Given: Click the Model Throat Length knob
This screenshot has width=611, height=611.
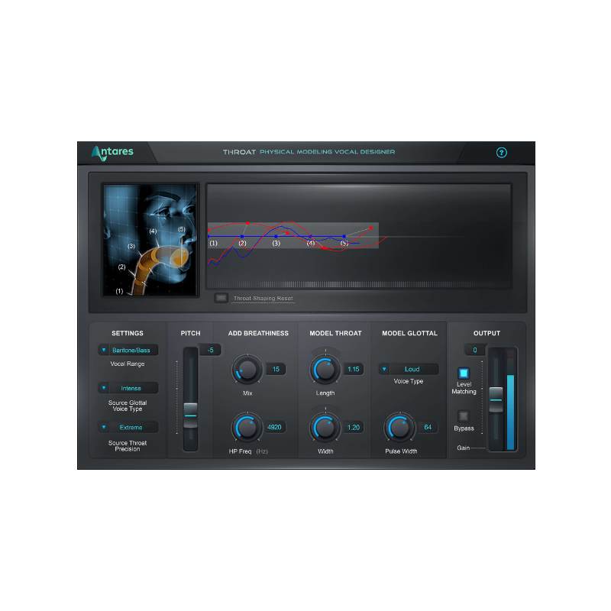Looking at the screenshot, I should [325, 370].
